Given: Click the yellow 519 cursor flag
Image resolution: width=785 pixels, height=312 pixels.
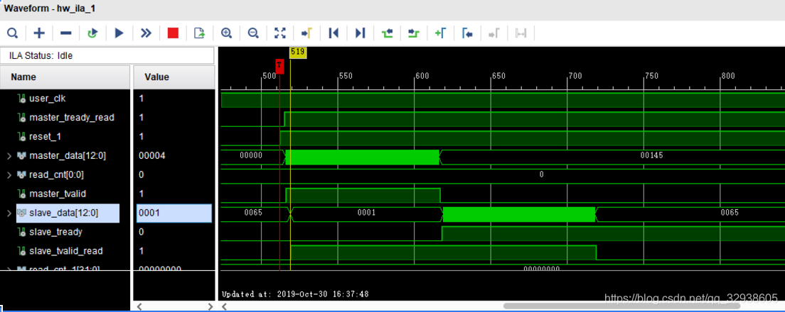Looking at the screenshot, I should tap(297, 52).
